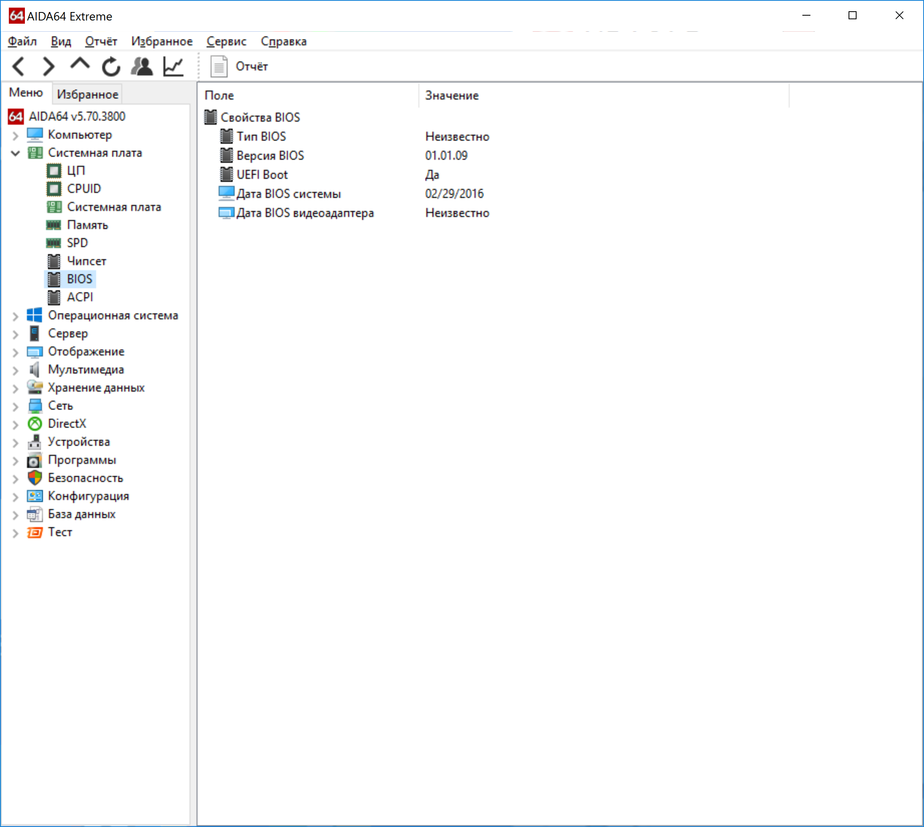
Task: Click the up-level arrow toolbar icon
Action: pyautogui.click(x=80, y=63)
